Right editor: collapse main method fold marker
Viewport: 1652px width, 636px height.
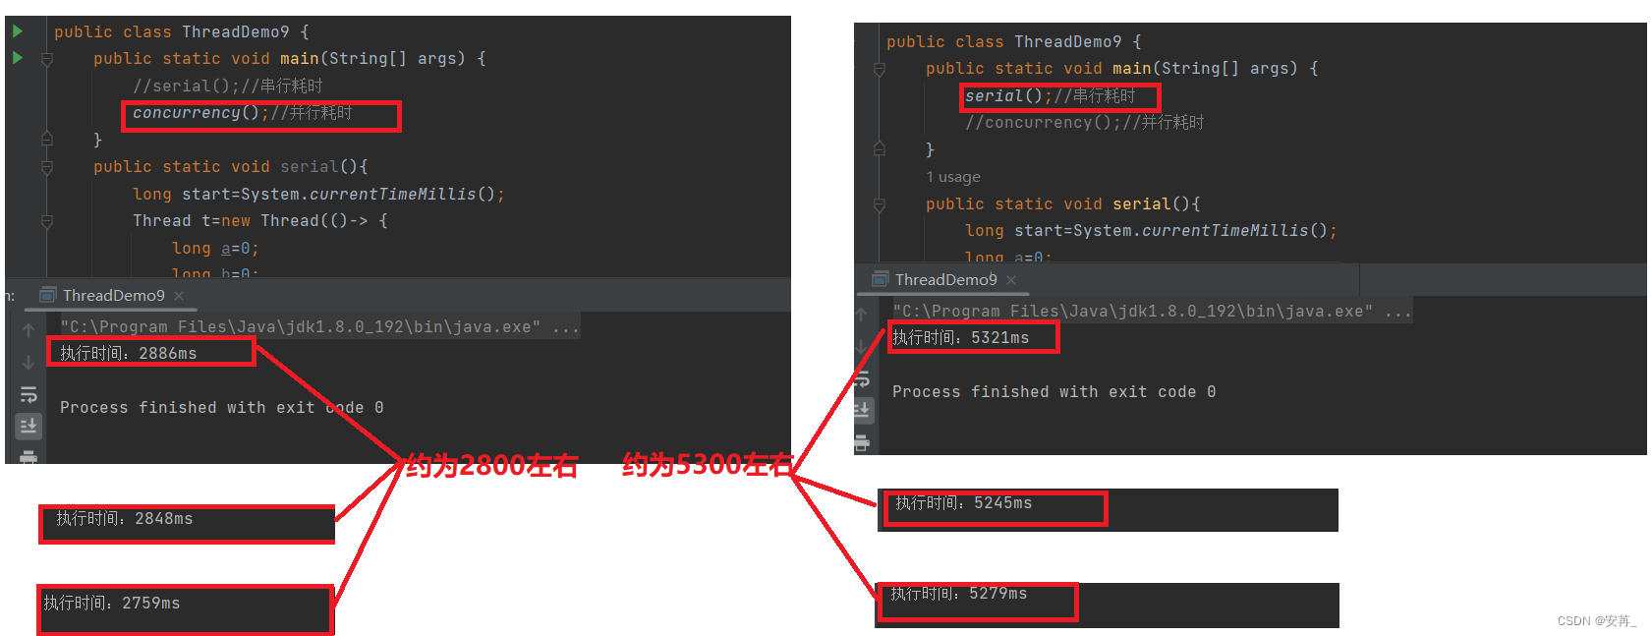click(x=880, y=69)
